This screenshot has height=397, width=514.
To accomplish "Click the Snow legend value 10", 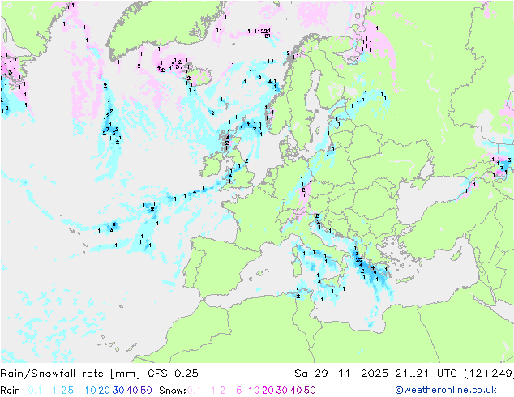I will 254,391.
